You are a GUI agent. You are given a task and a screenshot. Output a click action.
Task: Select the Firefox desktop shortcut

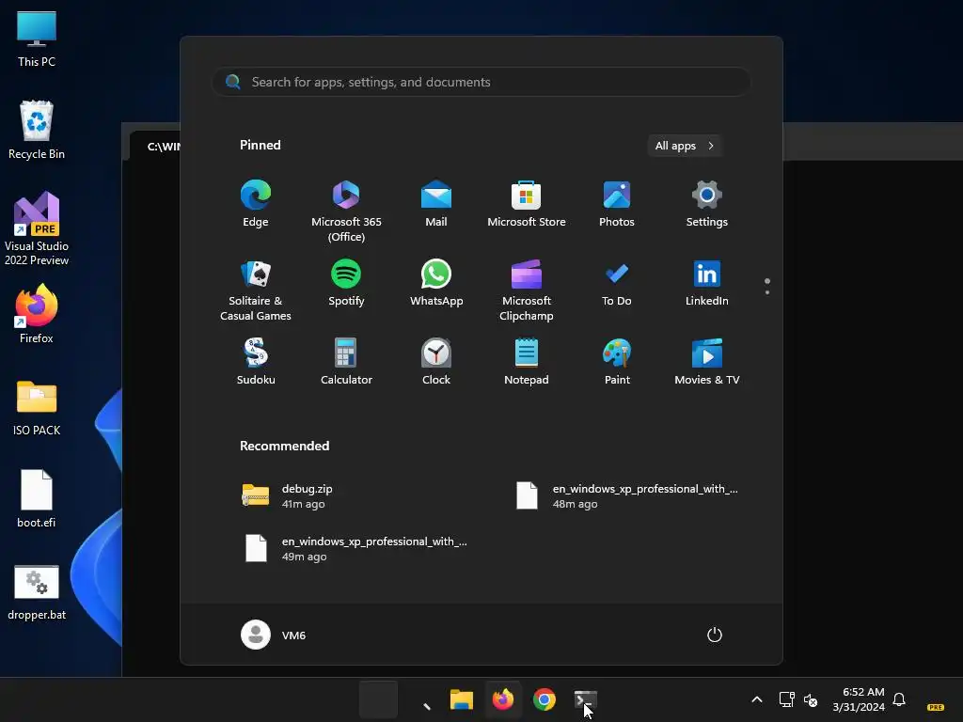coord(37,314)
